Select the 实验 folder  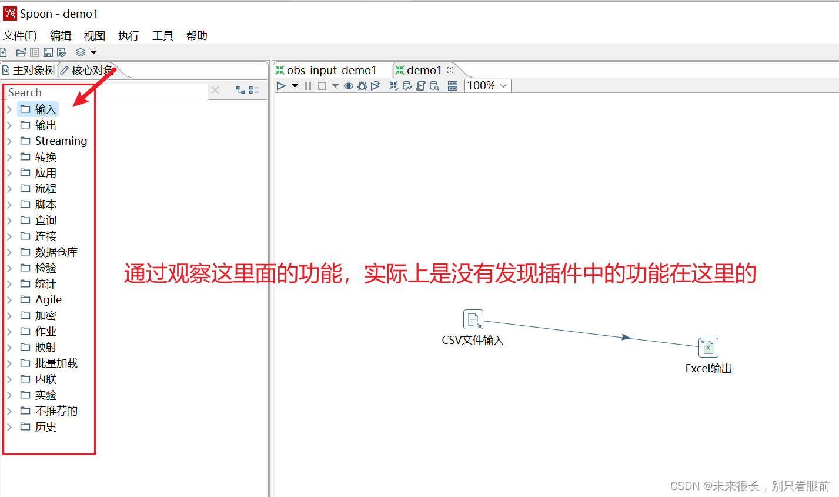tap(38, 395)
